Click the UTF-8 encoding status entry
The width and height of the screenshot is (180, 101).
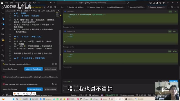point(81,95)
